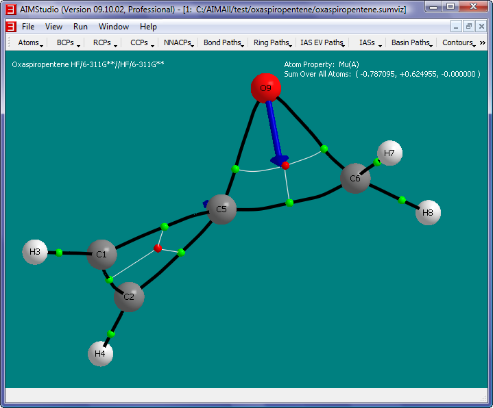Click the green bond critical point between H3 and C1
The width and height of the screenshot is (493, 408).
click(59, 253)
